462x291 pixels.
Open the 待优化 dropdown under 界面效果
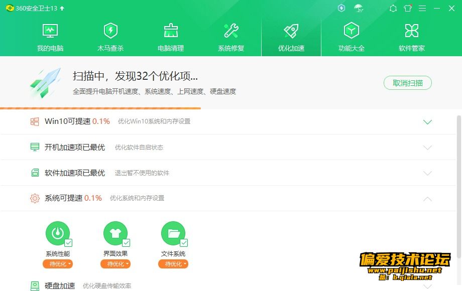(115, 264)
